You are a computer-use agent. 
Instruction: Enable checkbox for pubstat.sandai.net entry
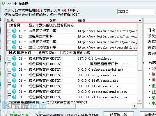9,69
